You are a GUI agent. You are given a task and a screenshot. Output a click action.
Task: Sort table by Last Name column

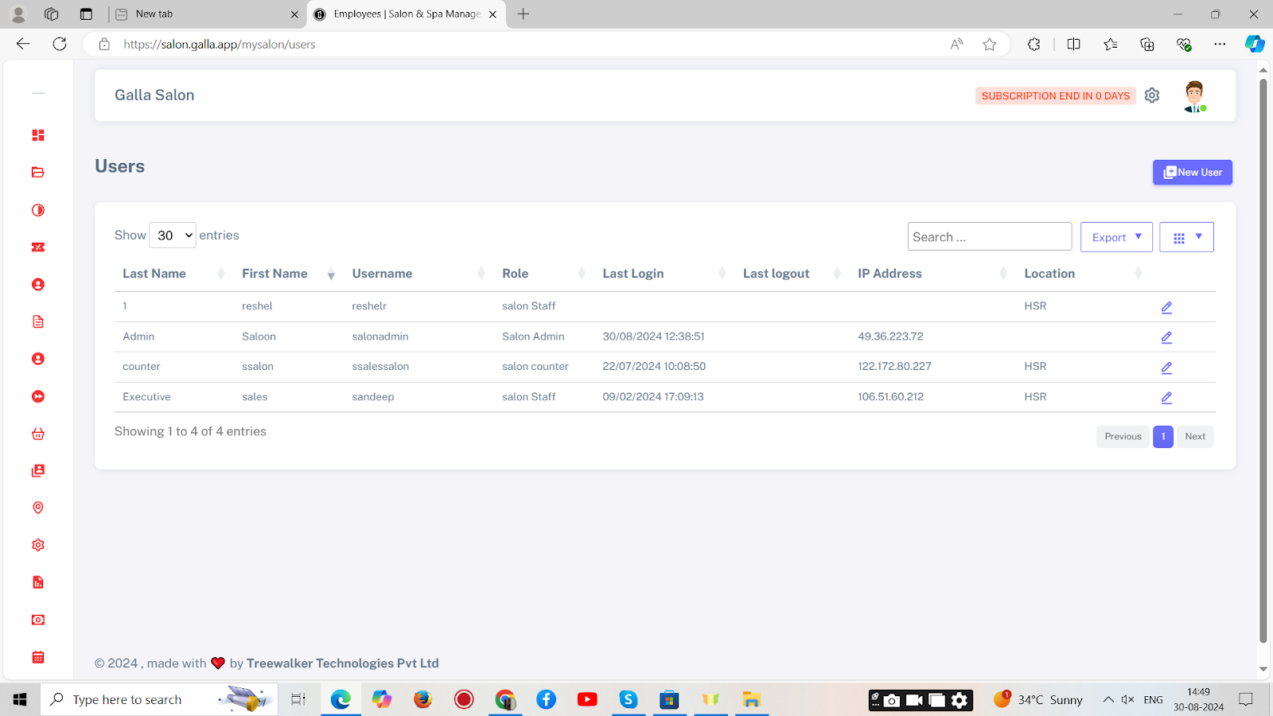coord(173,274)
